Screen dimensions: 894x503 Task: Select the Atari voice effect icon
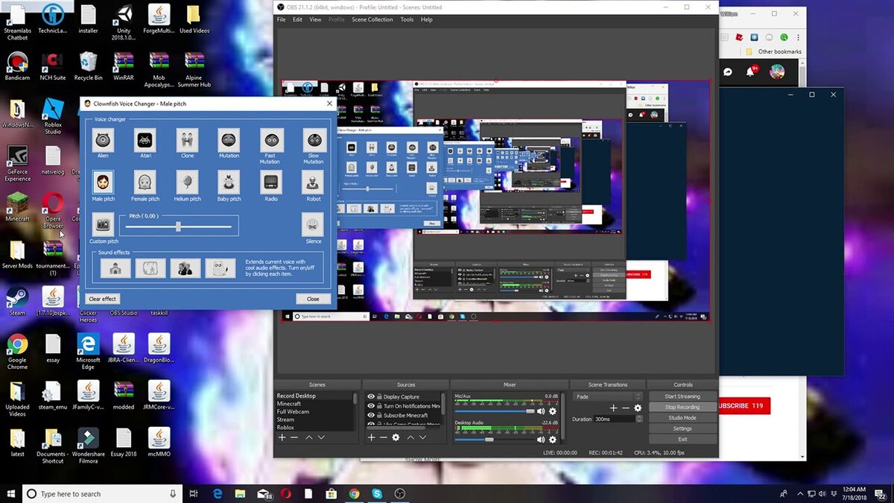coord(145,139)
